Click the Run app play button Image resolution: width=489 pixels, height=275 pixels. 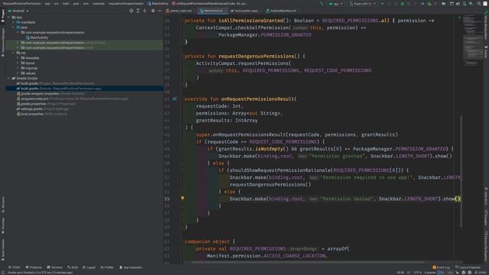[x=382, y=4]
